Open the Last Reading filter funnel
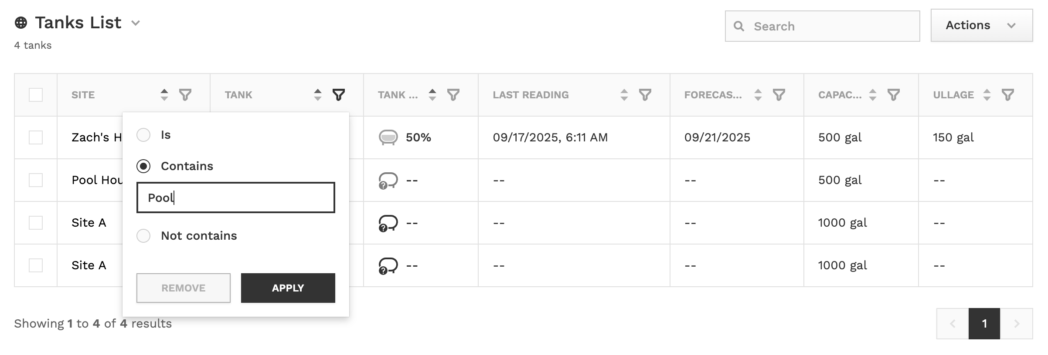1048x355 pixels. pos(646,95)
